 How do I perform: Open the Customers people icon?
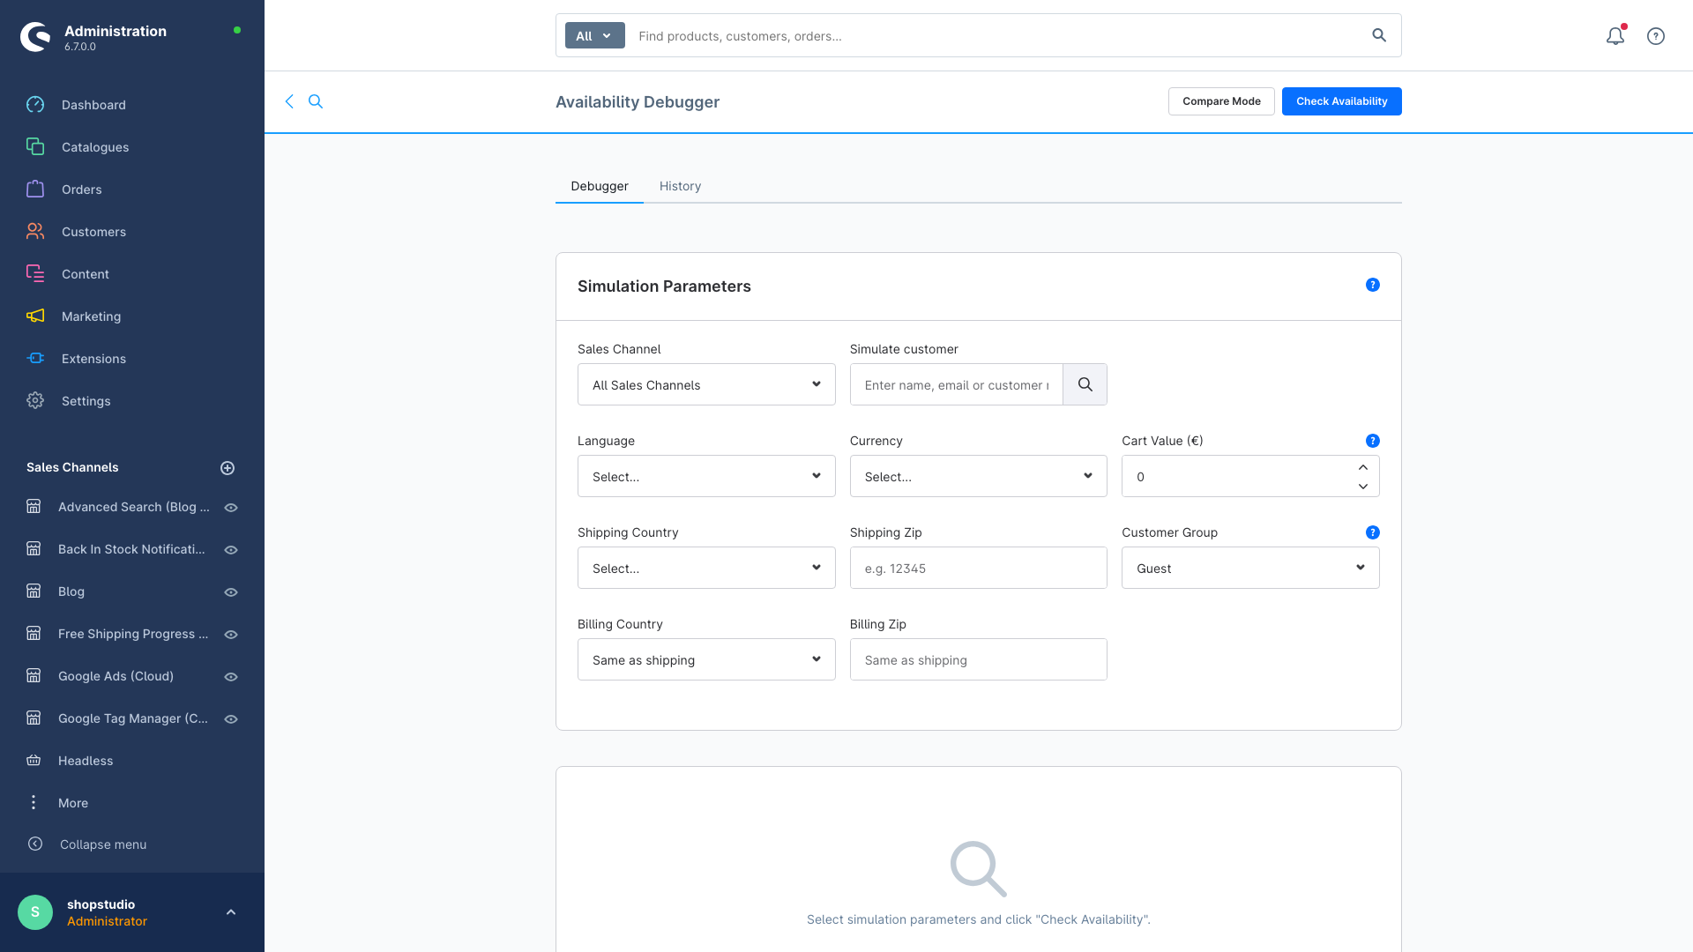(35, 232)
